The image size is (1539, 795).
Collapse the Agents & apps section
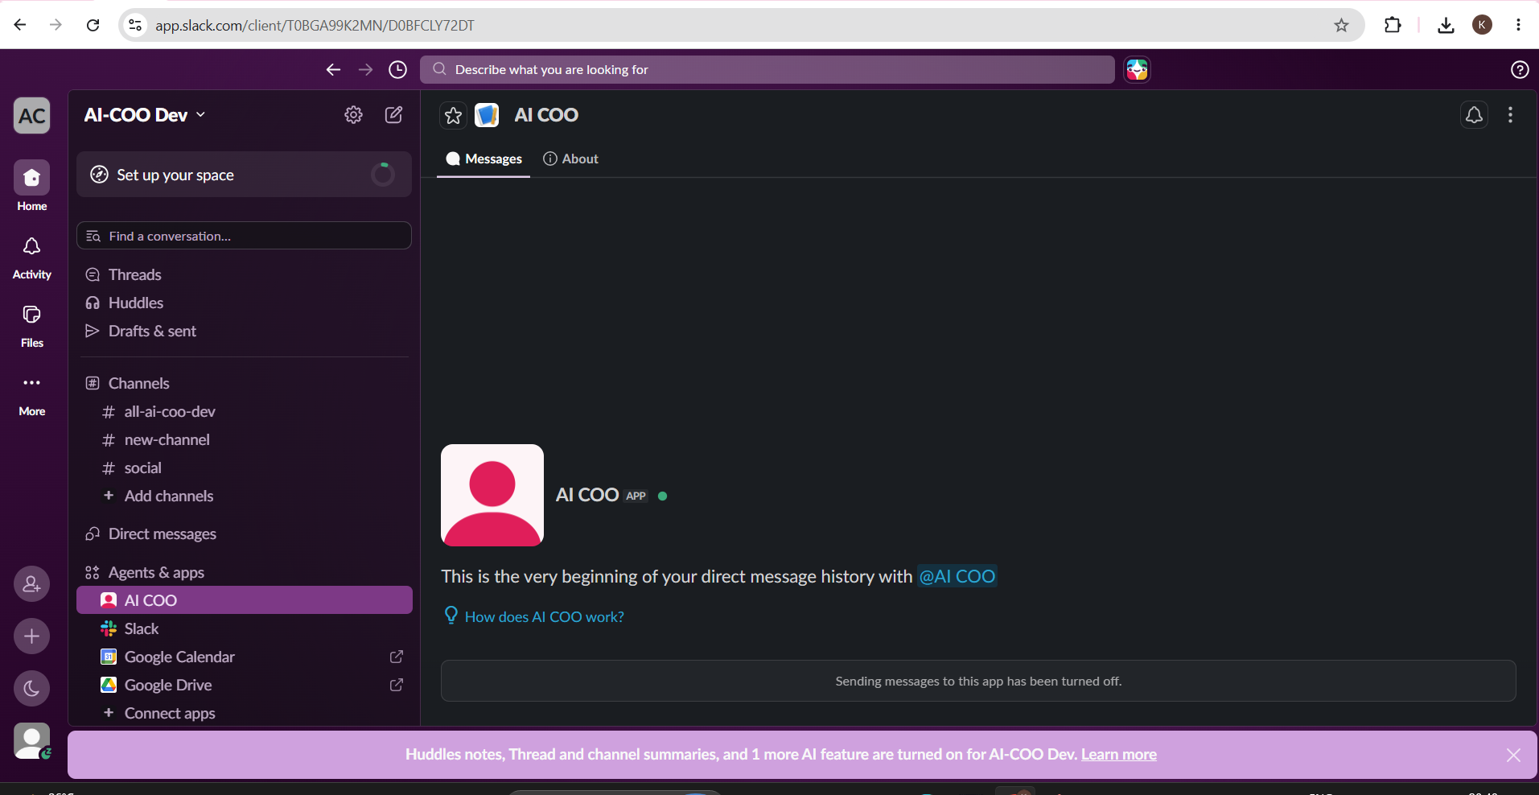(156, 572)
